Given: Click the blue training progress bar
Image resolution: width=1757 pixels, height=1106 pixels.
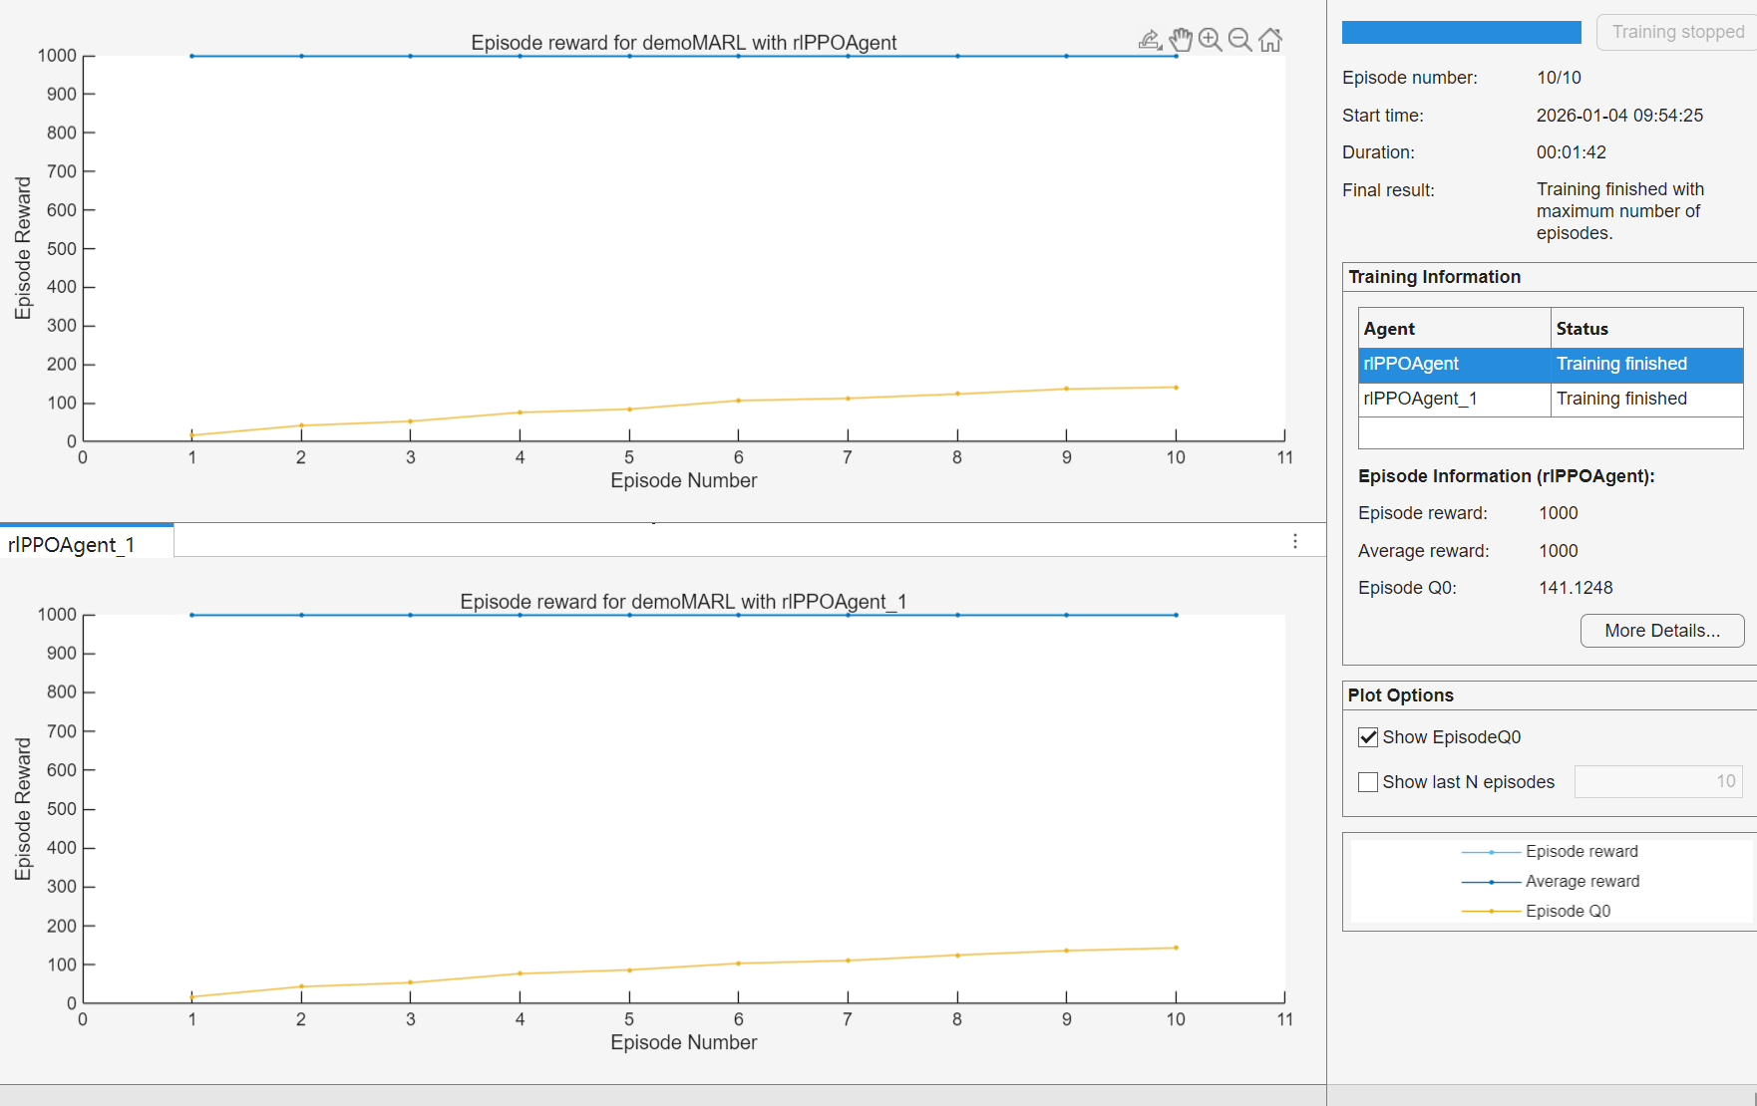Looking at the screenshot, I should coord(1461,32).
